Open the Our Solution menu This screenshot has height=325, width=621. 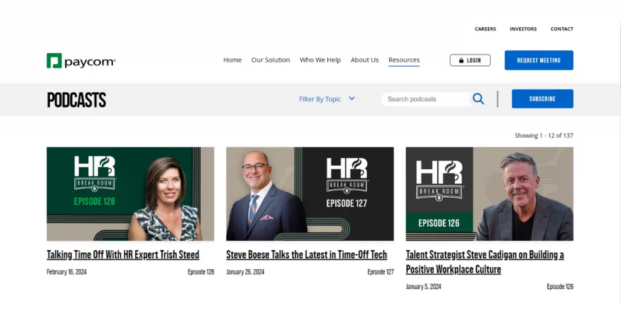(270, 60)
